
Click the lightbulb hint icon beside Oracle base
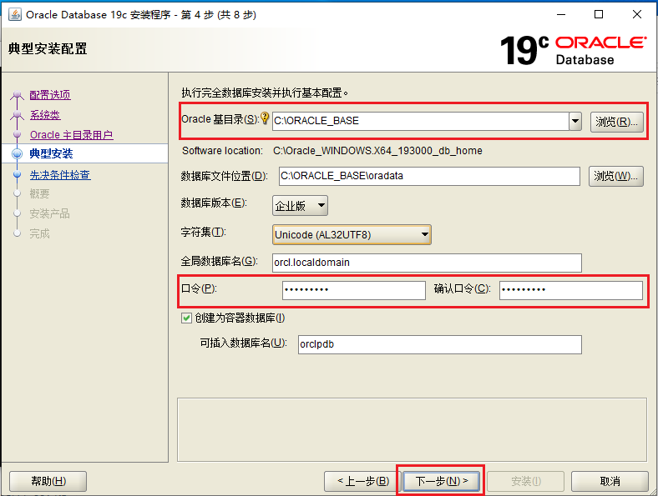click(x=266, y=119)
